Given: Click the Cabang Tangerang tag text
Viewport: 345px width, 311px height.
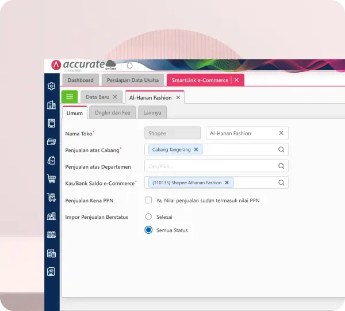Looking at the screenshot, I should click(x=171, y=150).
